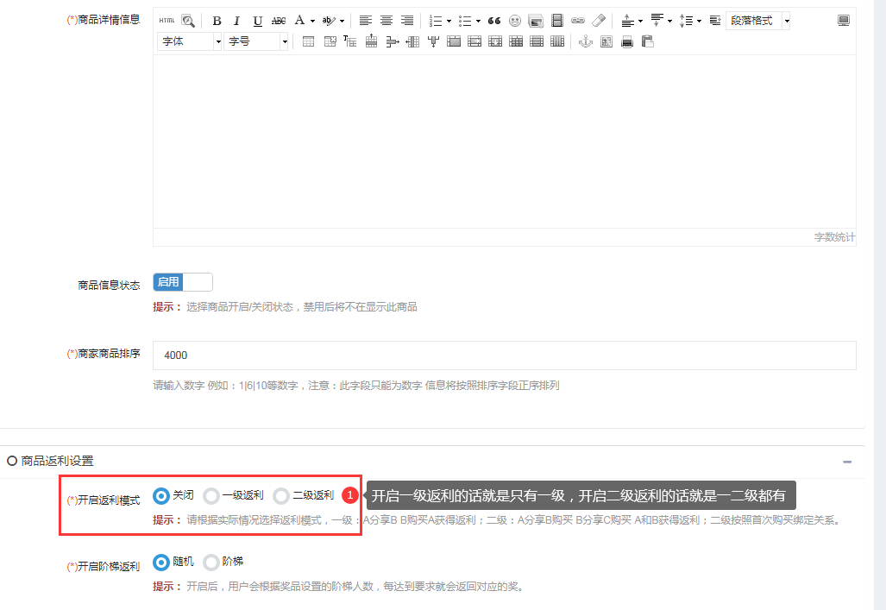Select 一级返利 rebate mode
Viewport: 886px width, 610px height.
point(211,496)
